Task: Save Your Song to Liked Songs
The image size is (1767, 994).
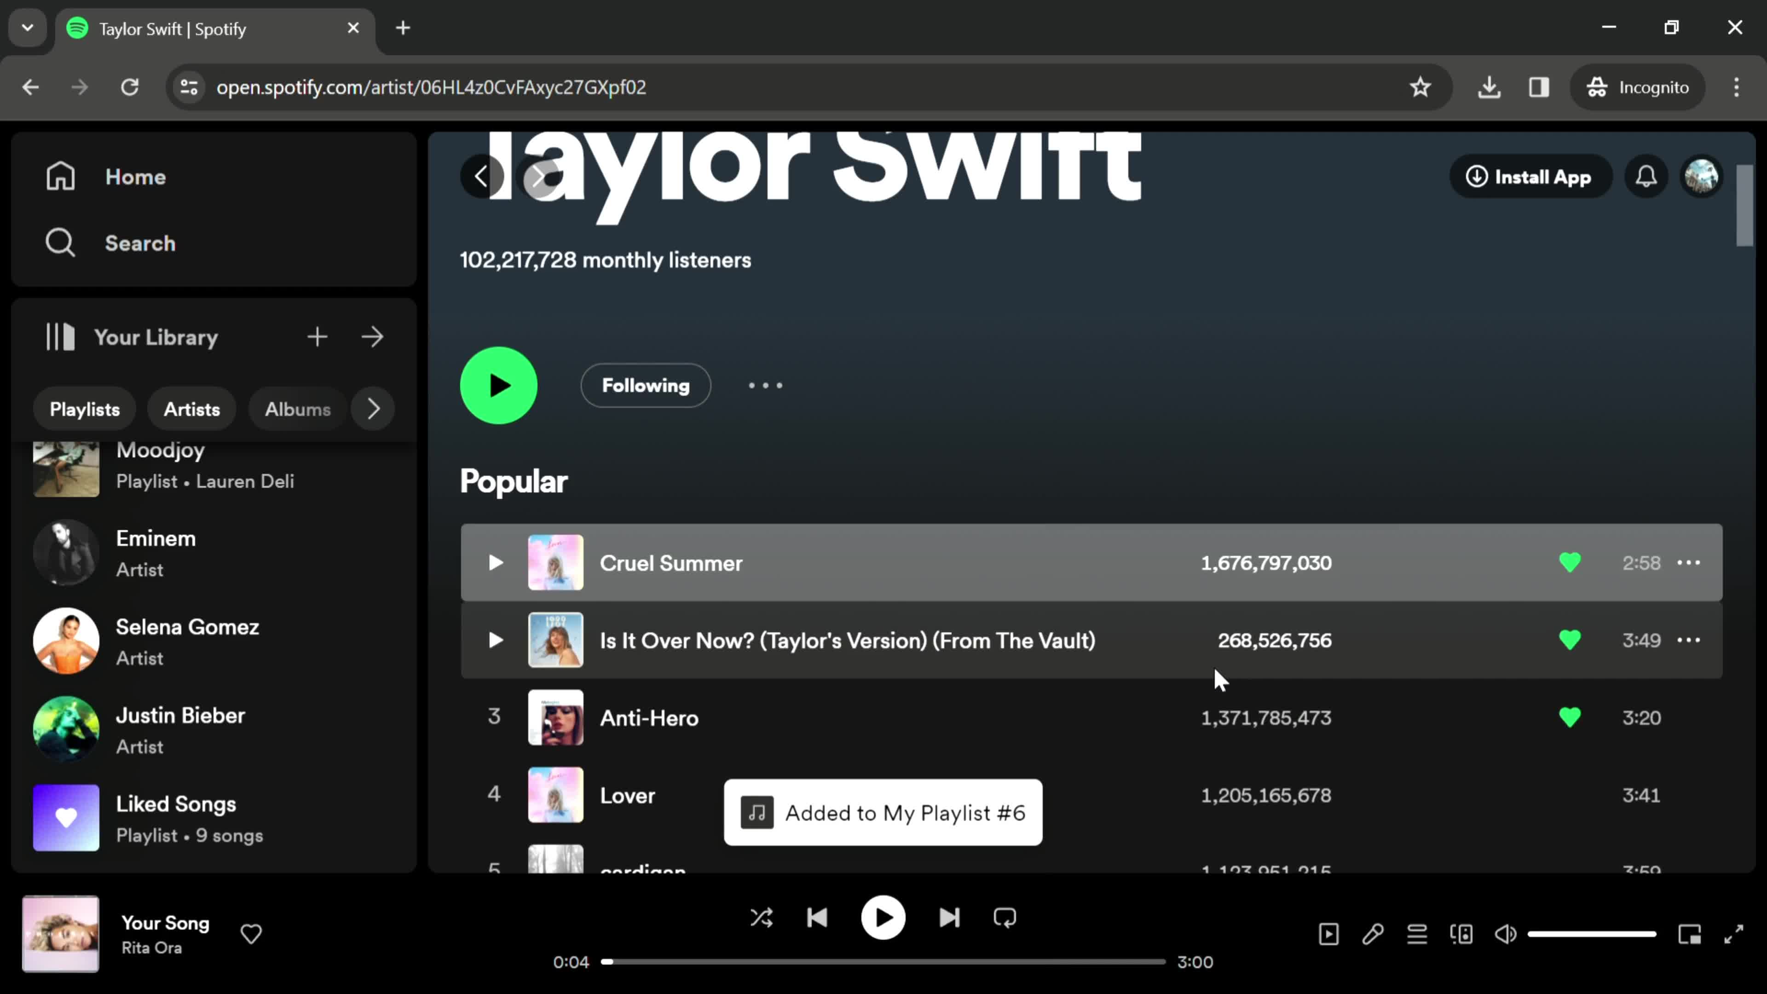Action: coord(251,934)
